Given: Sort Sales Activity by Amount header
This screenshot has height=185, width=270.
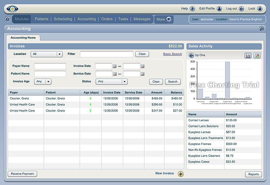Looking at the screenshot, I should click(x=243, y=114).
